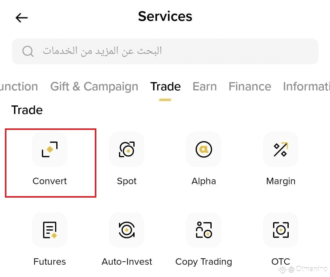Image resolution: width=330 pixels, height=277 pixels.
Task: Switch to the Earn tab
Action: click(x=205, y=87)
